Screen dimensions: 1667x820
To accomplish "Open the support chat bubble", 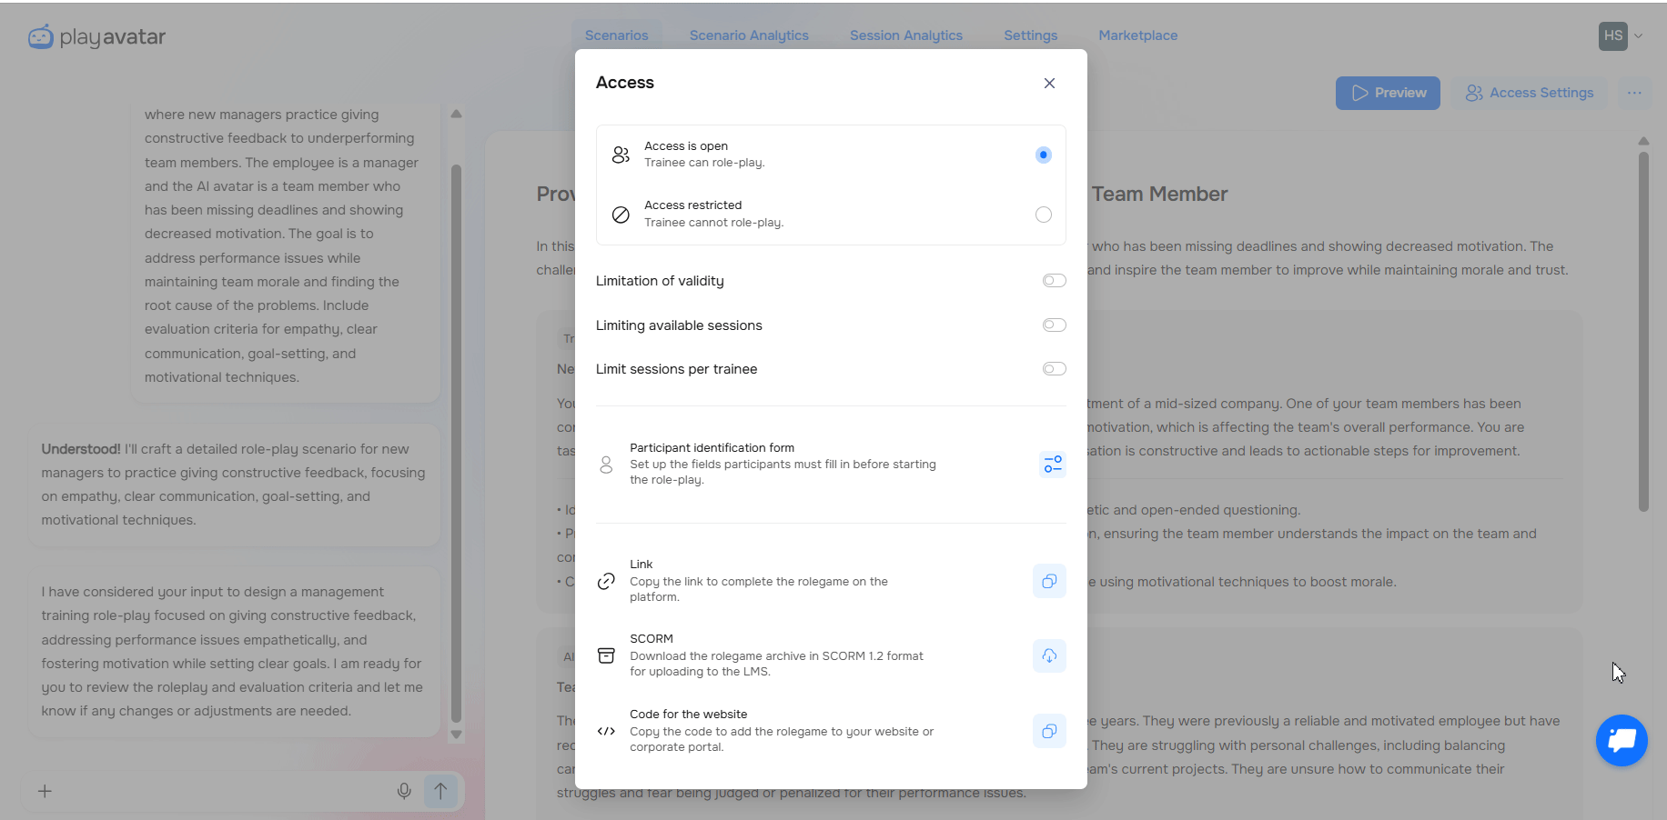I will point(1621,741).
